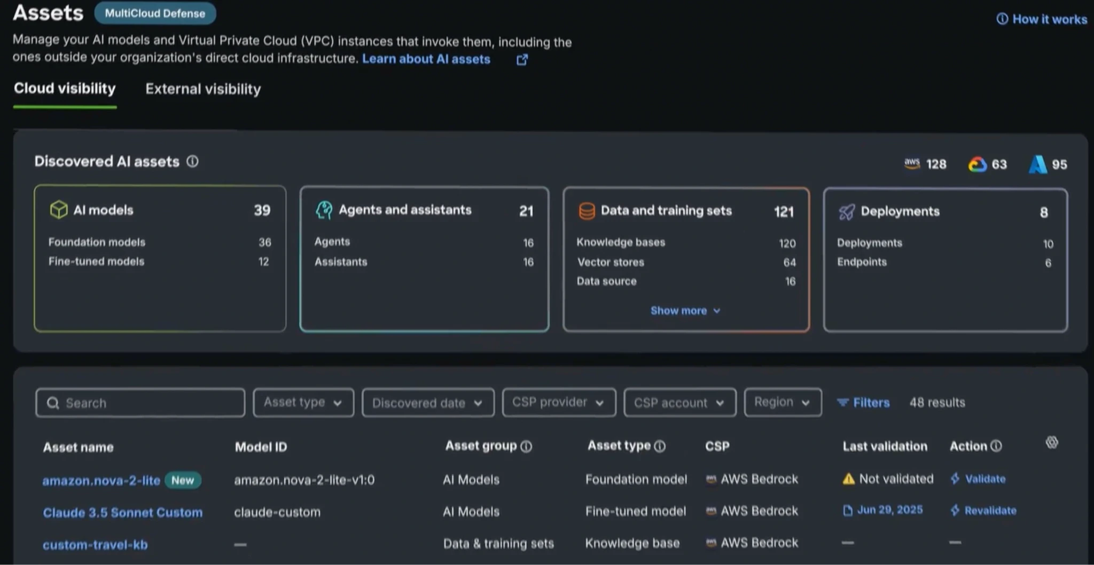Screen dimensions: 1094x565
Task: Click the rocket icon on Deployments card
Action: [x=847, y=212]
